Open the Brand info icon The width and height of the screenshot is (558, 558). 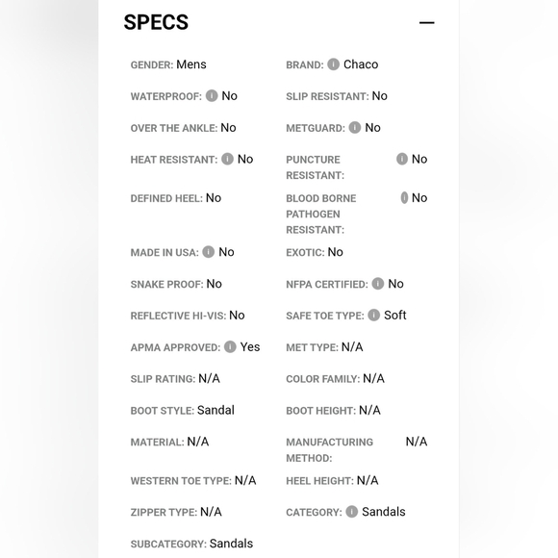(334, 64)
